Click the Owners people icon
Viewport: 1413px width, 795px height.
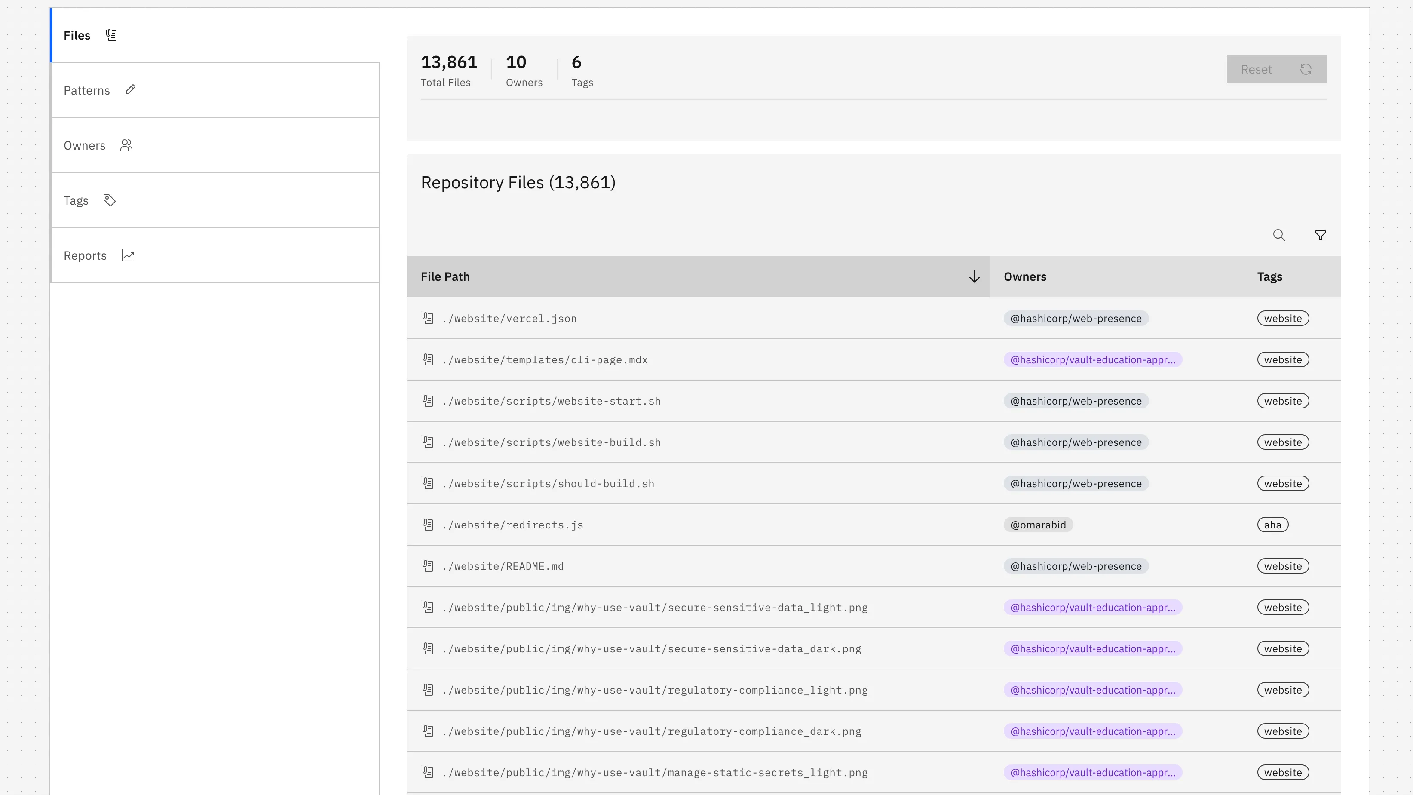127,145
